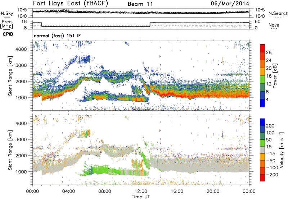
Task: Click the frequency step-up near 13:00 UT
Action: [x=150, y=24]
